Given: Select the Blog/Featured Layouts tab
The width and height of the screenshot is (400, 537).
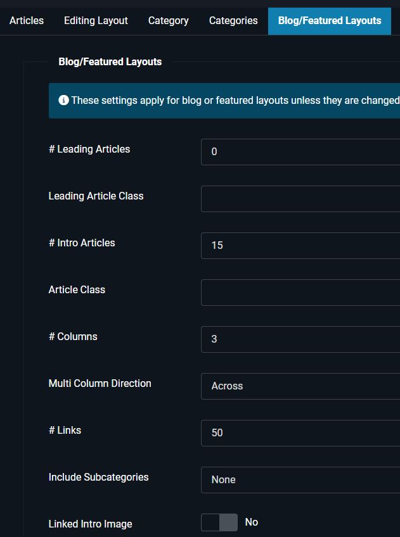Looking at the screenshot, I should point(329,20).
